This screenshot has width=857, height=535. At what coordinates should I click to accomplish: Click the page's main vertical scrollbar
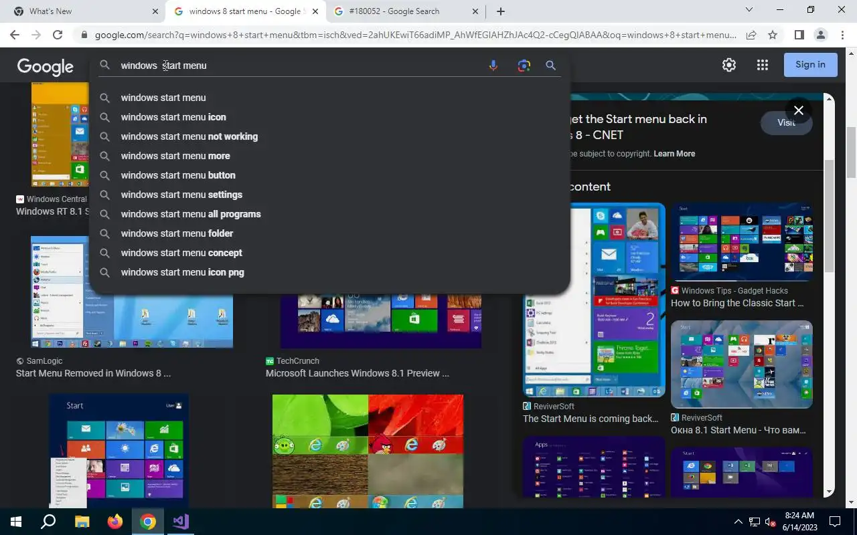851,154
